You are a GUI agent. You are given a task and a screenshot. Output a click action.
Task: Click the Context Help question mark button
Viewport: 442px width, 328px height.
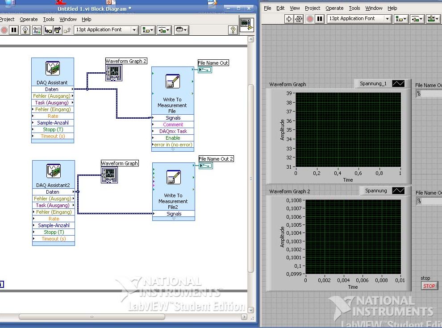233,30
